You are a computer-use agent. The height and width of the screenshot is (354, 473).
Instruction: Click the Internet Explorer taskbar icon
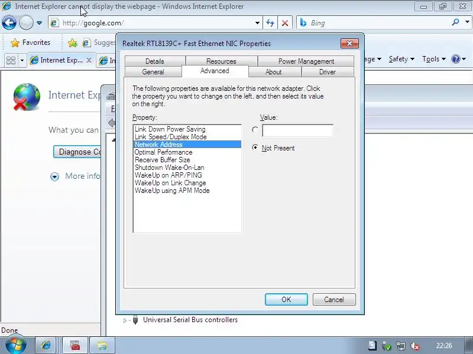coord(46,345)
